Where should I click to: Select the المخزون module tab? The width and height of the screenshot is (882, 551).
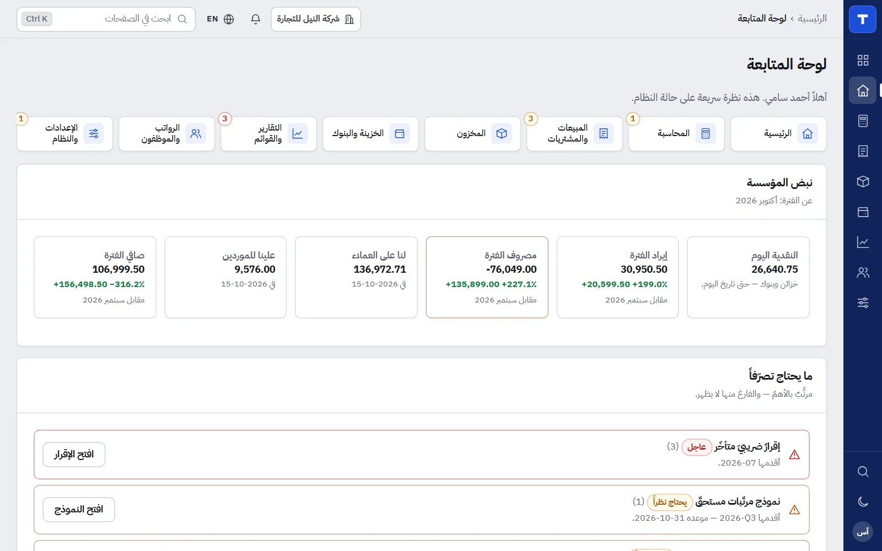472,133
